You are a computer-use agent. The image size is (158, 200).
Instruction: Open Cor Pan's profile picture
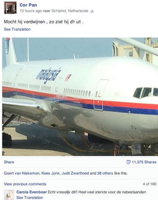pyautogui.click(x=10, y=8)
